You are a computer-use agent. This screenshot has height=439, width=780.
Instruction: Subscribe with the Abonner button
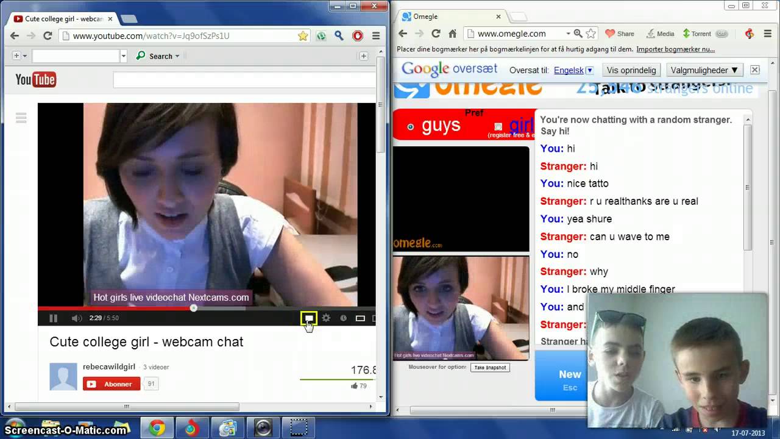pyautogui.click(x=112, y=384)
